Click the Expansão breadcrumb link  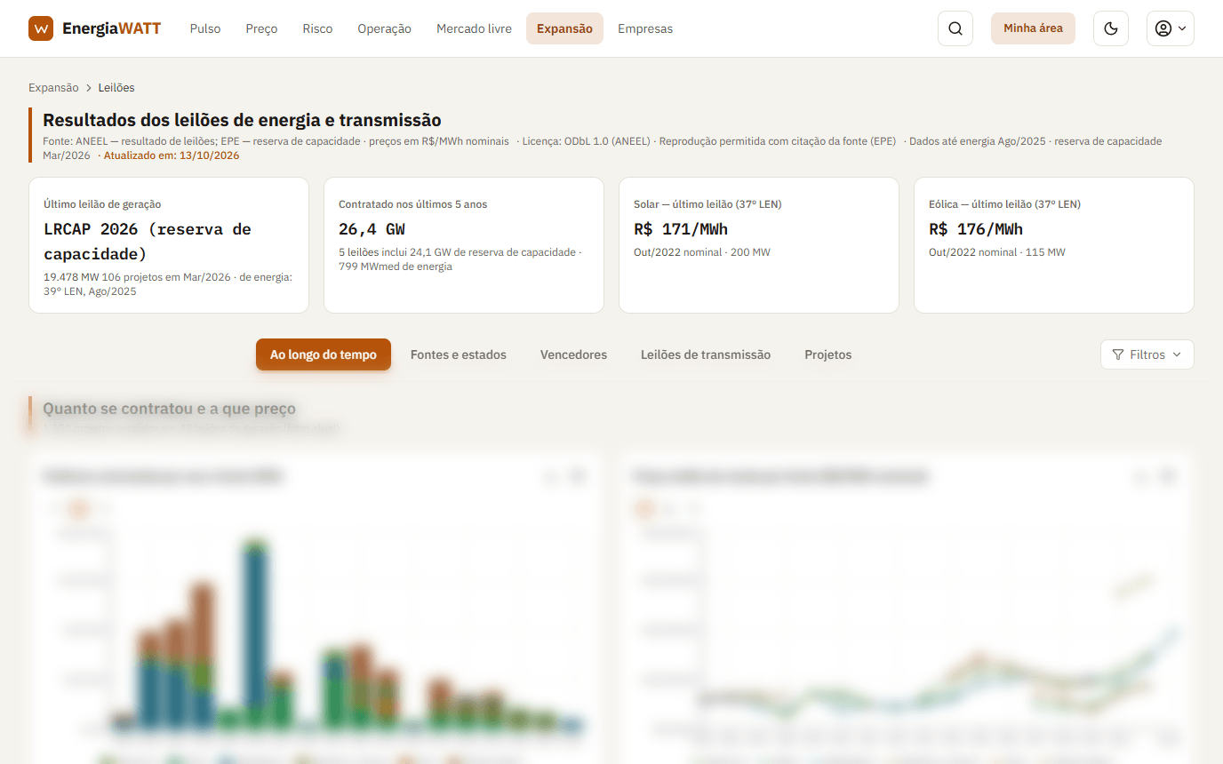(x=53, y=88)
